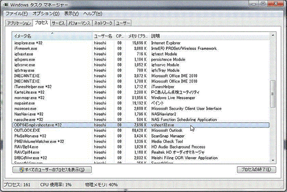The height and width of the screenshot is (192, 287).
Task: Click the Meishi Filing OCR Viewer description
Action: point(185,158)
